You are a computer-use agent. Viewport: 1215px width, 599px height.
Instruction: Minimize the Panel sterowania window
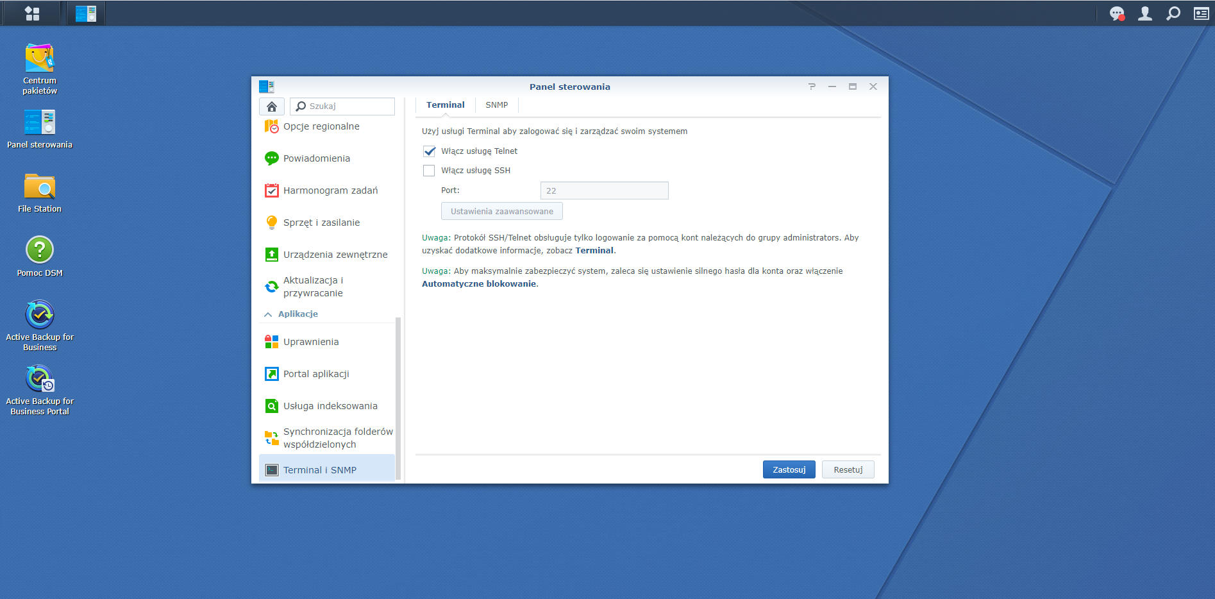(832, 87)
